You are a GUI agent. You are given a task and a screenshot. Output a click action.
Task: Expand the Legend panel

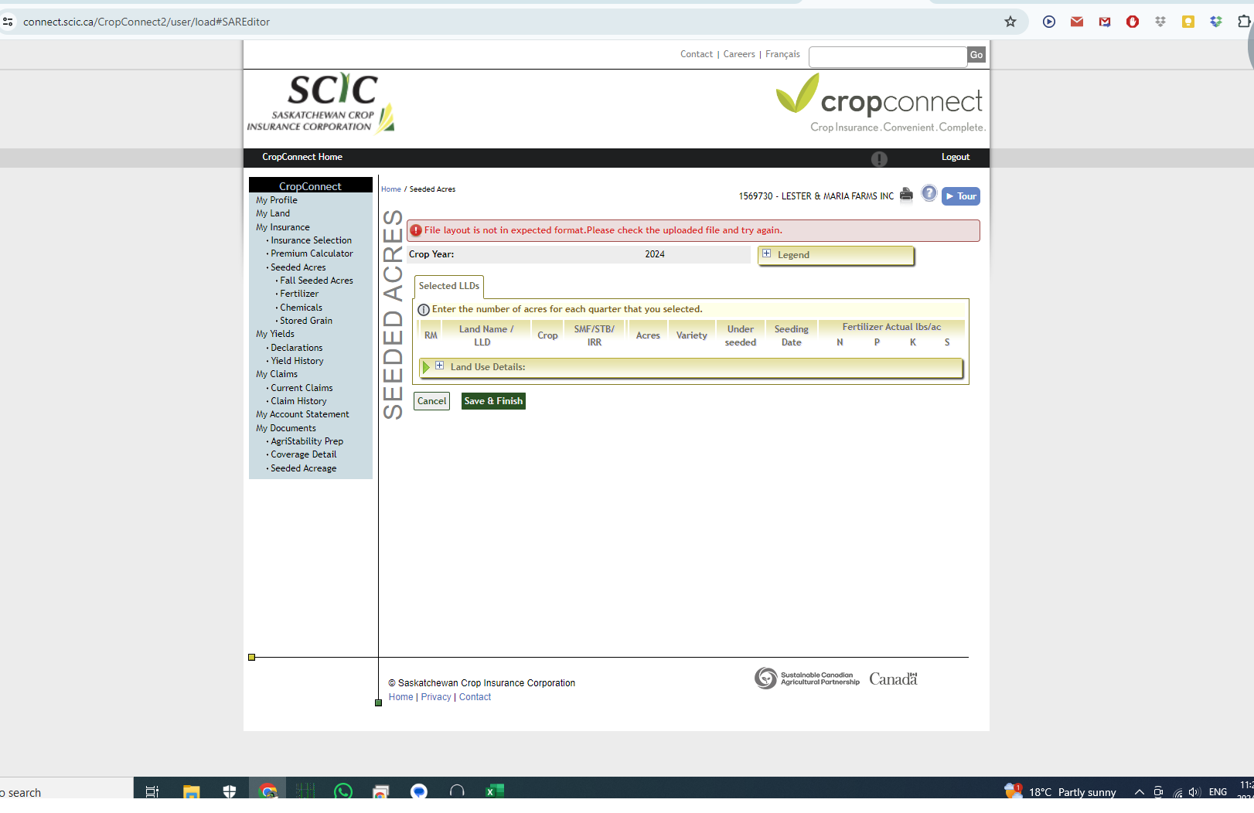click(x=767, y=254)
